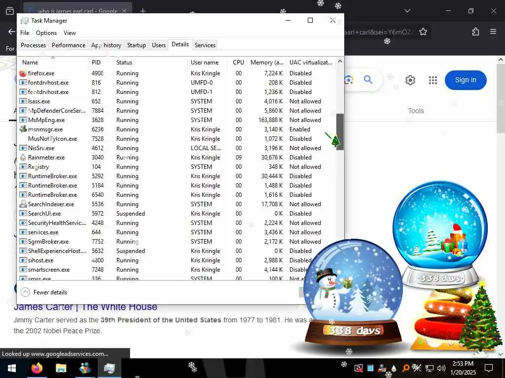Select the SearchIndexer.exe icon

pos(23,204)
